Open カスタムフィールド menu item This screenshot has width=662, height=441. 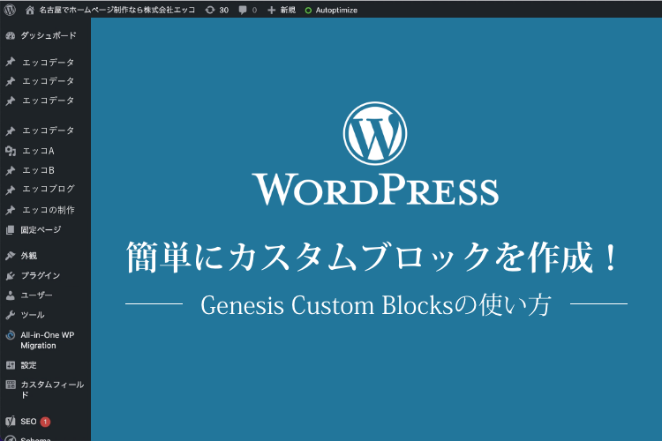[45, 390]
